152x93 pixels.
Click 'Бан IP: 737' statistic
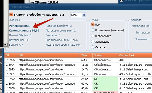pos(16,45)
